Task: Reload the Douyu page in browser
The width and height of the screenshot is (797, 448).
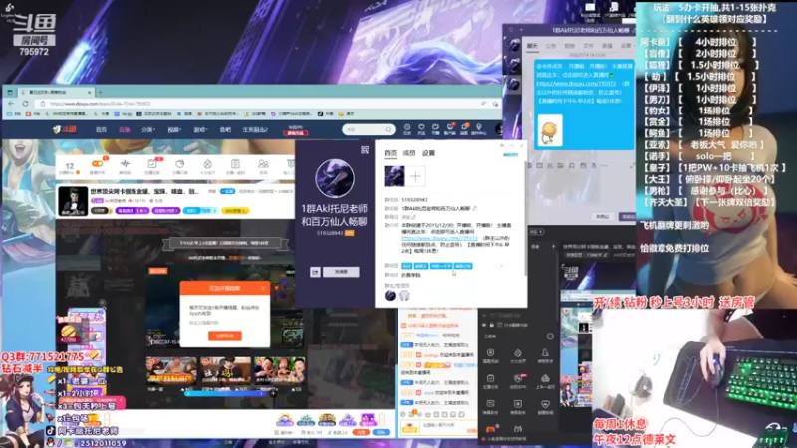Action: coord(26,104)
